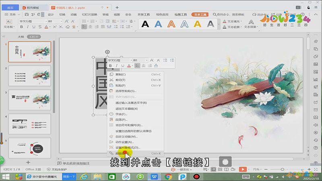Open the help icon in right sidebar

pos(316,148)
